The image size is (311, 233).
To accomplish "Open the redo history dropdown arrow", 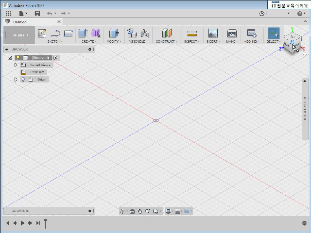I will [69, 14].
